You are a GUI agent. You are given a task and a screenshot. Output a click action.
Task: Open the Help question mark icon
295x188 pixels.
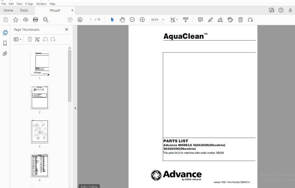pyautogui.click(x=281, y=10)
